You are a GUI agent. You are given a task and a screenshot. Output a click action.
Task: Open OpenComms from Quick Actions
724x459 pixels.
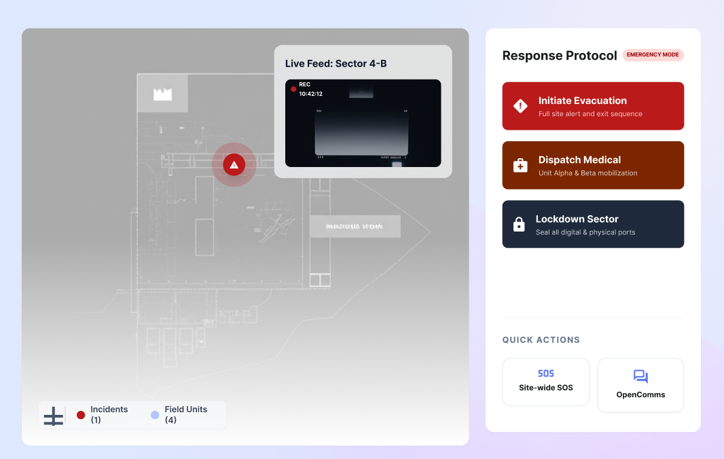pyautogui.click(x=640, y=385)
